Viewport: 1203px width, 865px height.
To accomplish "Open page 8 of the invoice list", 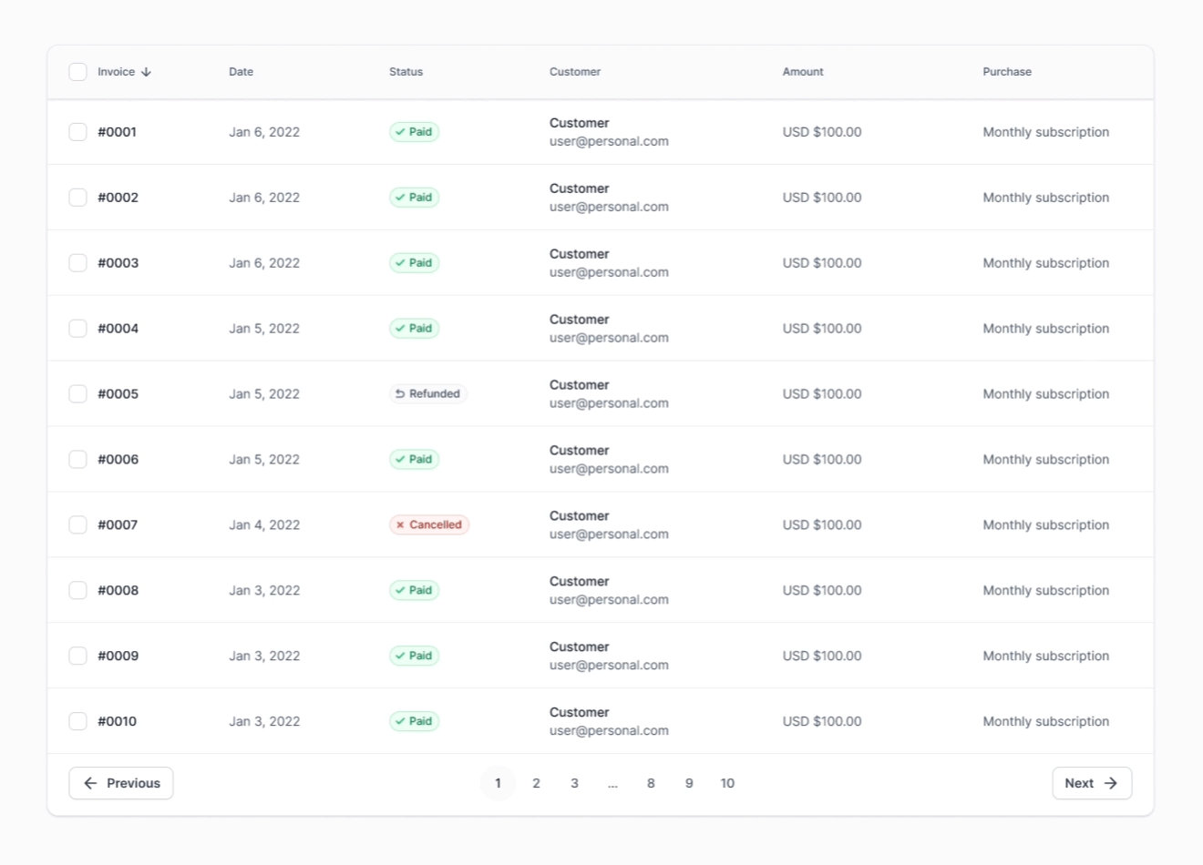I will (x=651, y=783).
